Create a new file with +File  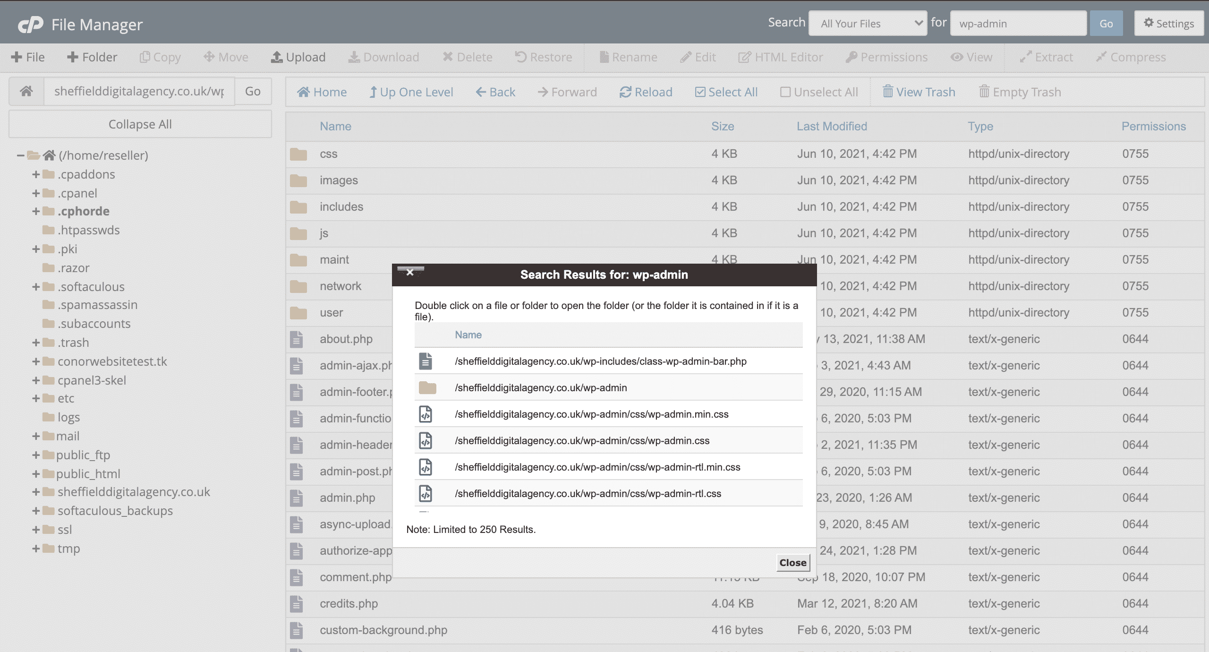(28, 57)
